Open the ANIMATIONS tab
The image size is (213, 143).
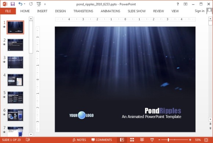(x=111, y=11)
